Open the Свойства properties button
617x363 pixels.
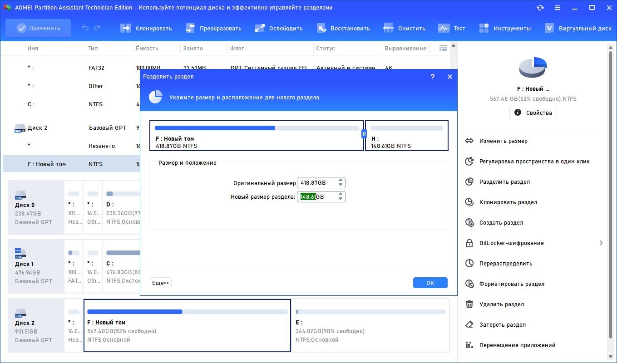tap(533, 113)
